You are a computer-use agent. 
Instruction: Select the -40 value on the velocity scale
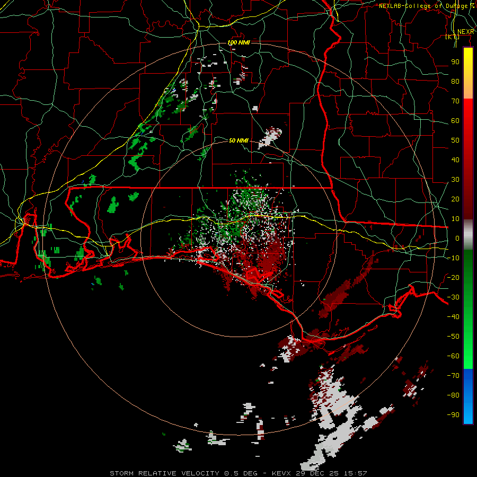pyautogui.click(x=453, y=317)
